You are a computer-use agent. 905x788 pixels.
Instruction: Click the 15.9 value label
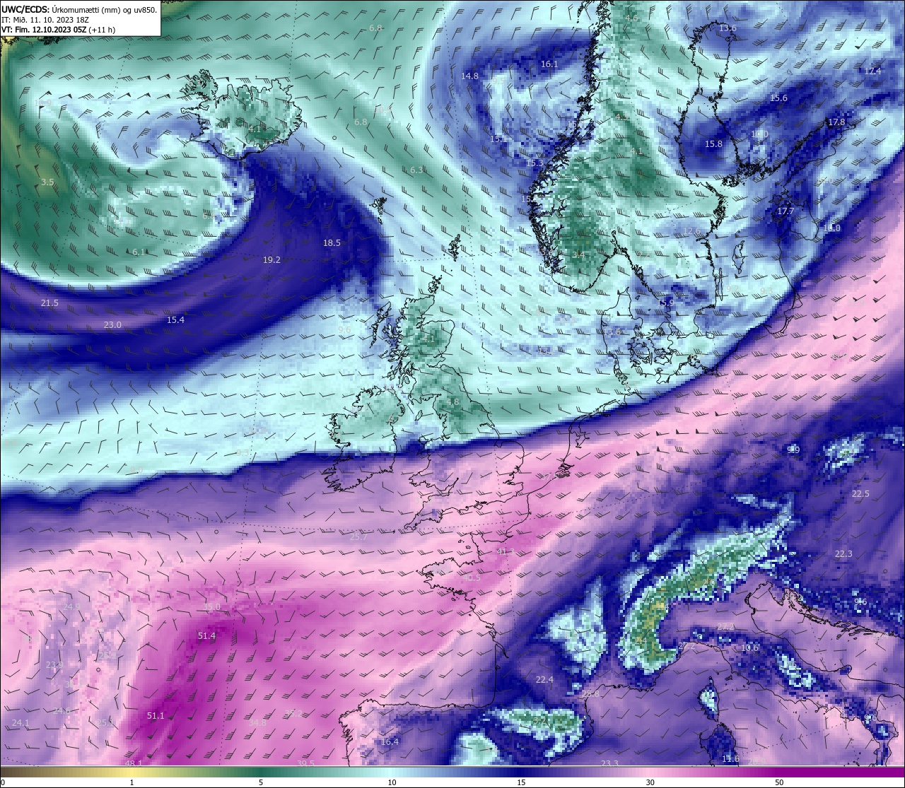coord(665,303)
